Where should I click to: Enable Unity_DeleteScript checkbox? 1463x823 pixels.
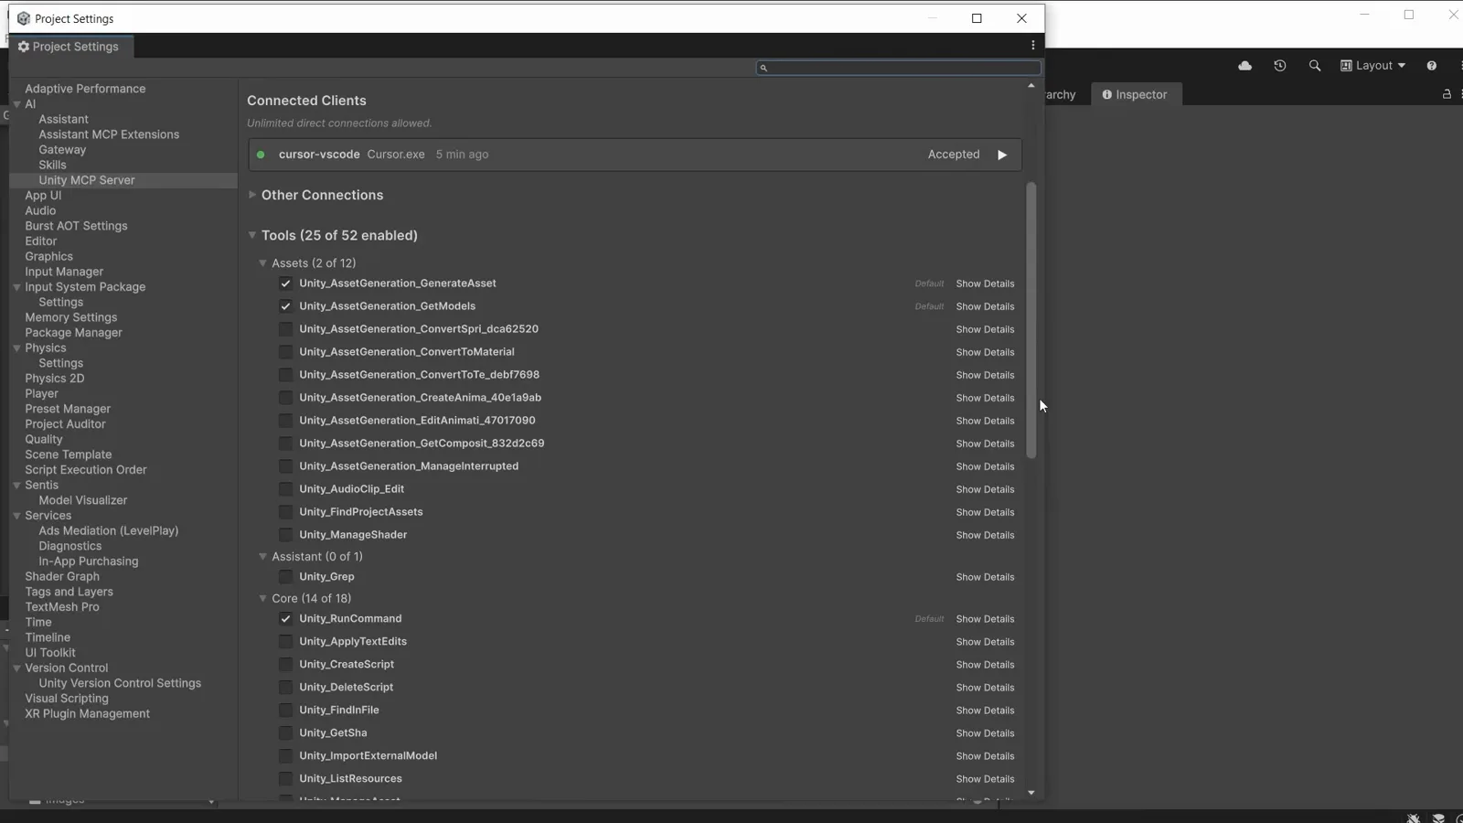(285, 688)
